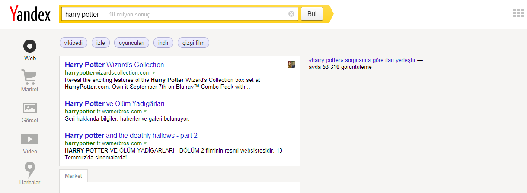Viewport: 527px width, 193px height.
Task: Click «harry potter» sorgusuna göre ilan yerleştir link
Action: click(362, 60)
